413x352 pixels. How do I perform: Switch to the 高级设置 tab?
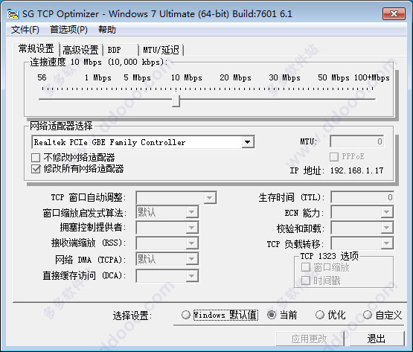point(80,50)
